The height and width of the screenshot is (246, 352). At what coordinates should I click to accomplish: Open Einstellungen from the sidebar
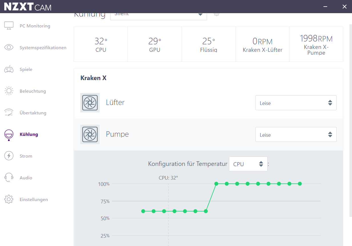tap(34, 199)
